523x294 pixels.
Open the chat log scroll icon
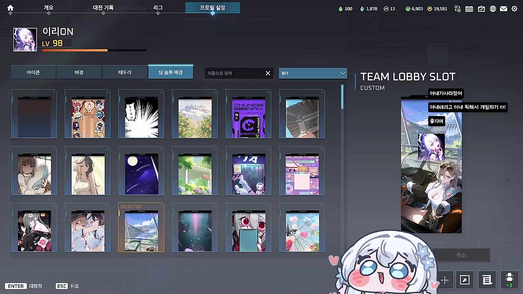point(487,280)
